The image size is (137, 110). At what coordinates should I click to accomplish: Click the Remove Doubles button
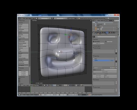(23, 58)
